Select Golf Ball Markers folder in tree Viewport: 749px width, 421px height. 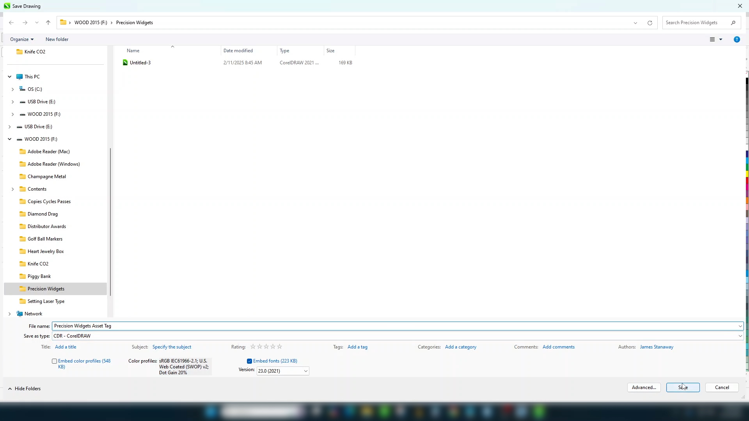45,239
